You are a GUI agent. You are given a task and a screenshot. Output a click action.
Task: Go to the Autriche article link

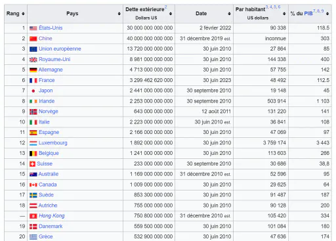[48, 206]
